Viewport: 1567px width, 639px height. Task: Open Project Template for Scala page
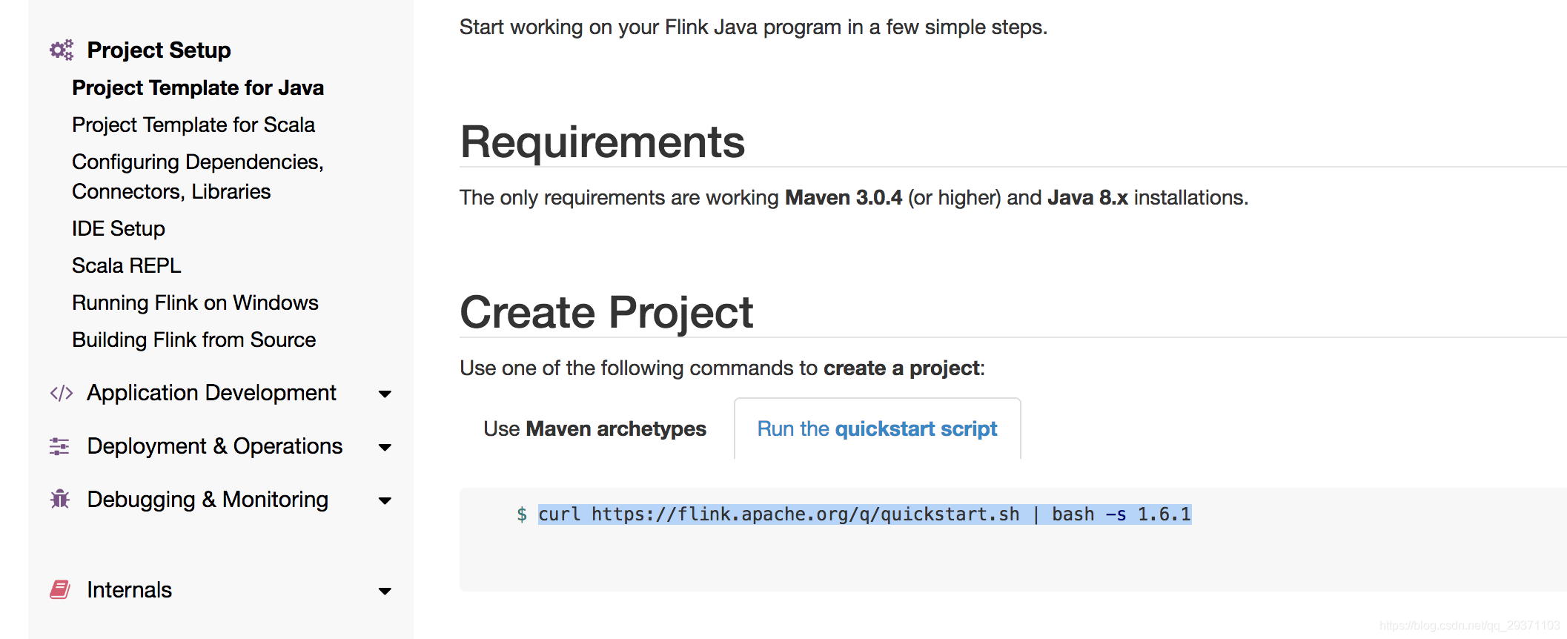point(193,125)
